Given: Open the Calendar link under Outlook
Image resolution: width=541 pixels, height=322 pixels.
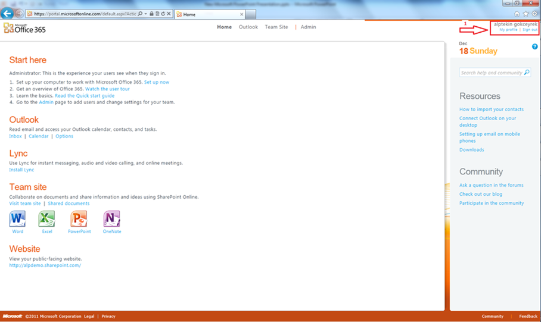Looking at the screenshot, I should (38, 136).
